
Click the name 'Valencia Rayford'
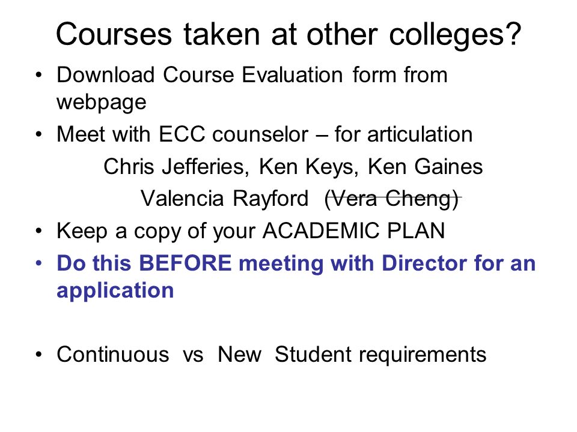tap(224, 199)
